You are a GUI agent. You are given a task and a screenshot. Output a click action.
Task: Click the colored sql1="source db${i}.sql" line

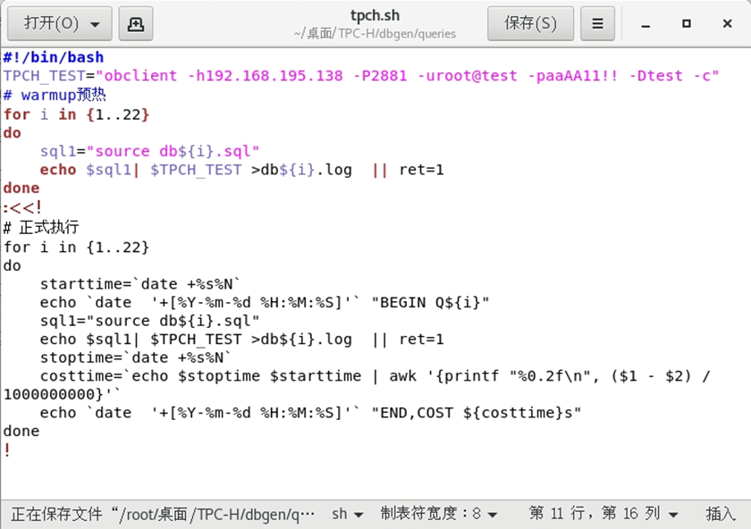point(149,151)
